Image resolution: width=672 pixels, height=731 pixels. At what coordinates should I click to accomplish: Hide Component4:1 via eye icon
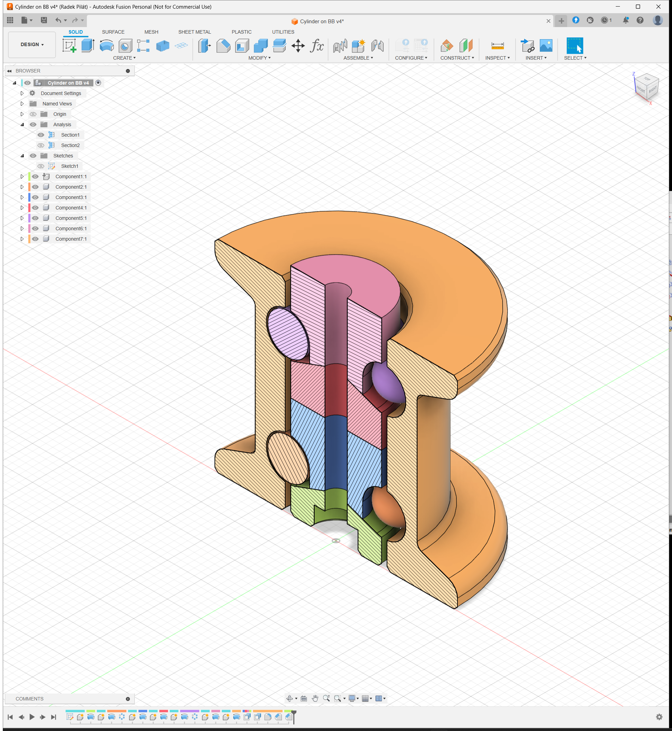35,208
